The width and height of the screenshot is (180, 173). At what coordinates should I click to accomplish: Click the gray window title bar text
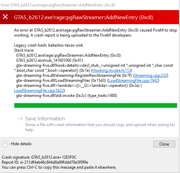tap(58, 5)
